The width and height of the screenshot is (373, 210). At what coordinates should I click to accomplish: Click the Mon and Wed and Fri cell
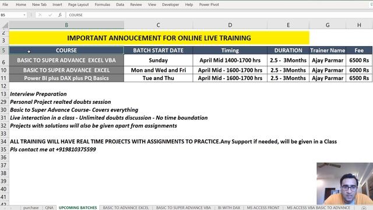pyautogui.click(x=158, y=70)
